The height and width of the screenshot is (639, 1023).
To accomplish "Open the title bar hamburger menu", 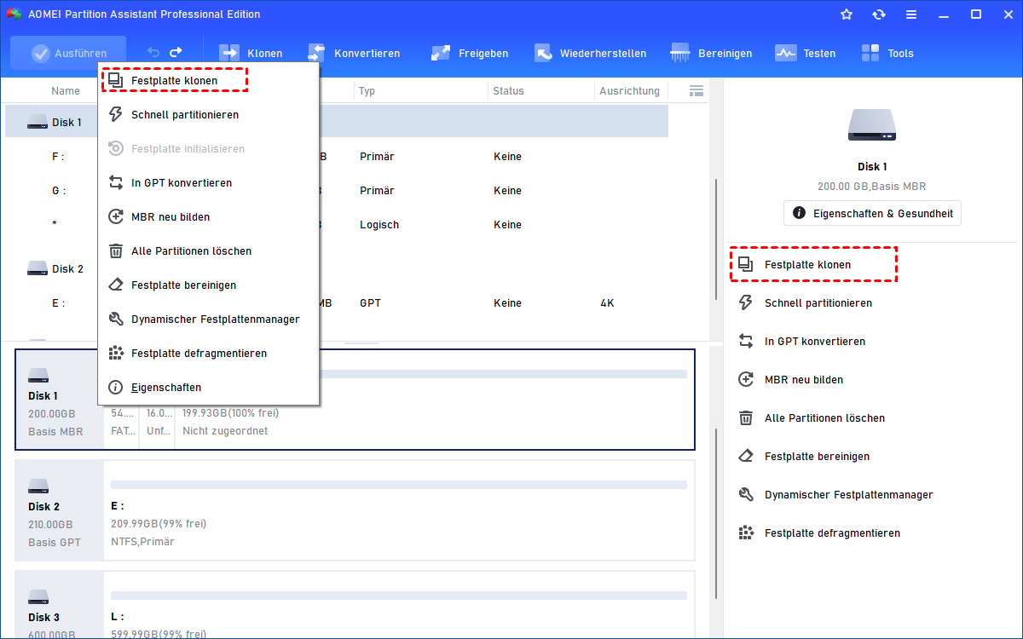I will (911, 14).
